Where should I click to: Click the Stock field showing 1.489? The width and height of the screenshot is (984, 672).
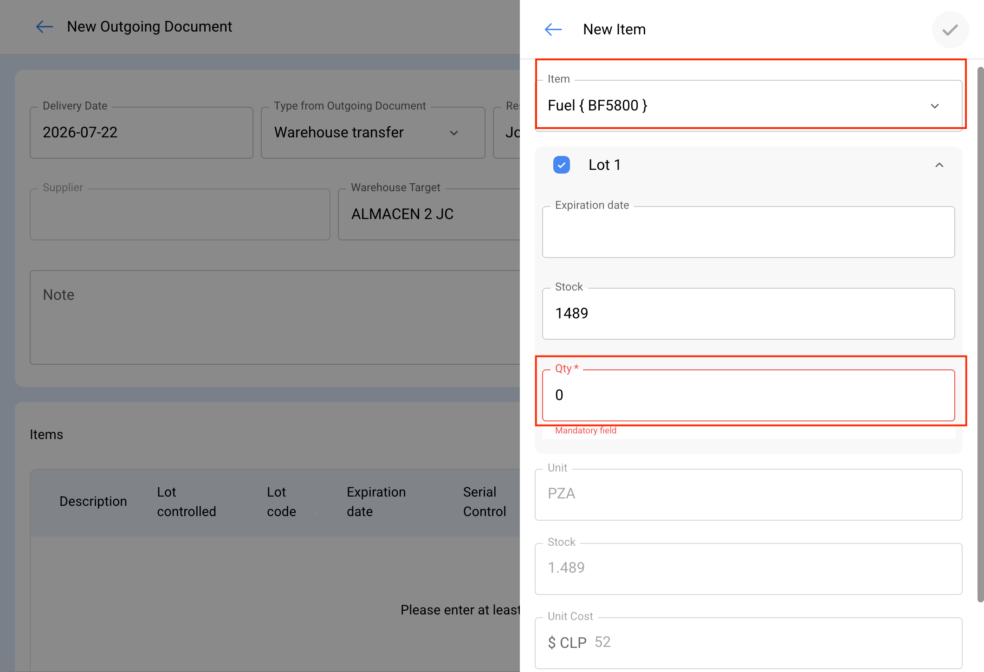[x=748, y=569]
